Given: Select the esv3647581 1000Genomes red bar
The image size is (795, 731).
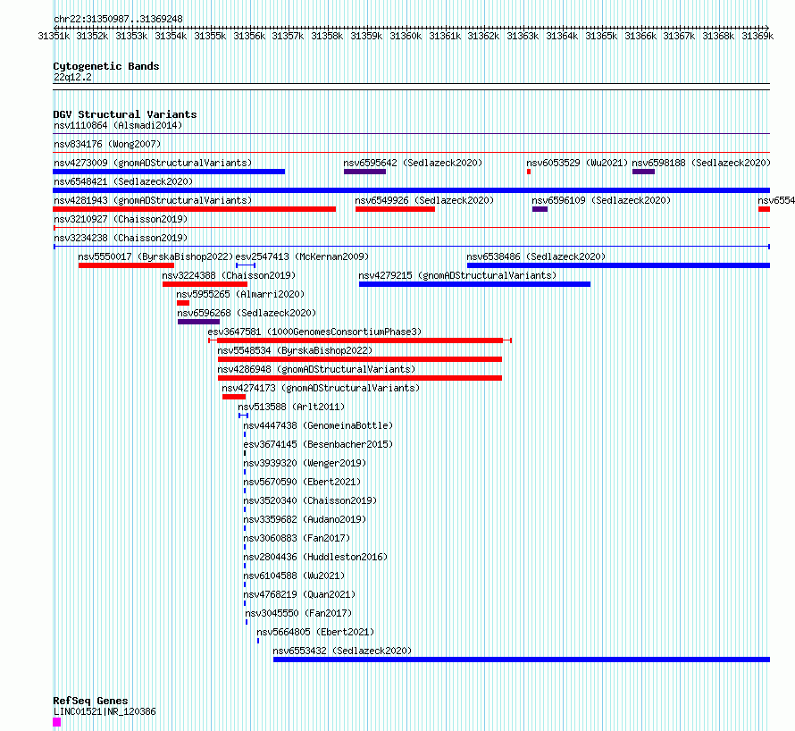Looking at the screenshot, I should click(x=360, y=340).
